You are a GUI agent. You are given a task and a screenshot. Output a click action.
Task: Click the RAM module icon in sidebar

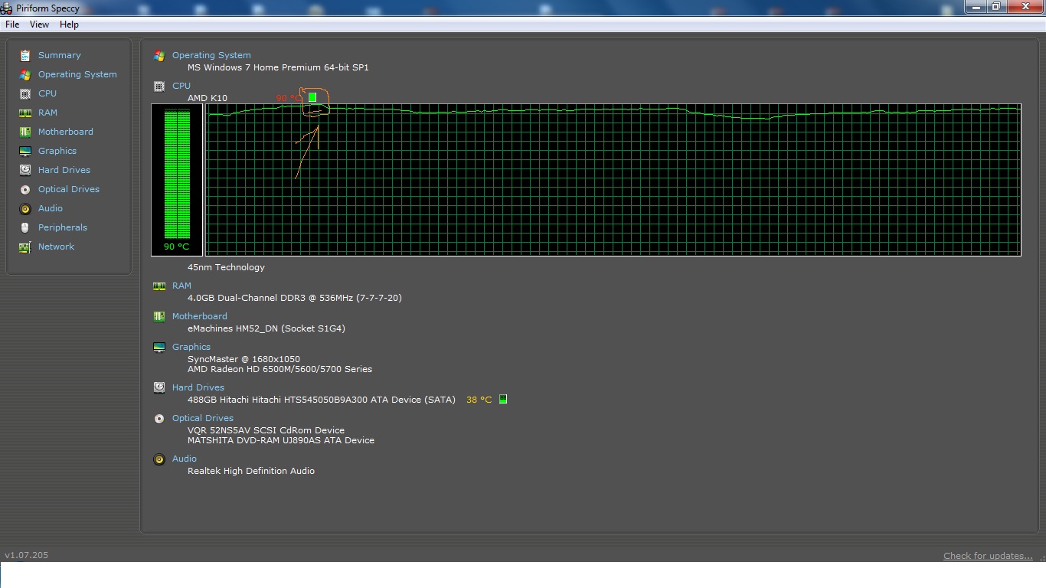(25, 113)
